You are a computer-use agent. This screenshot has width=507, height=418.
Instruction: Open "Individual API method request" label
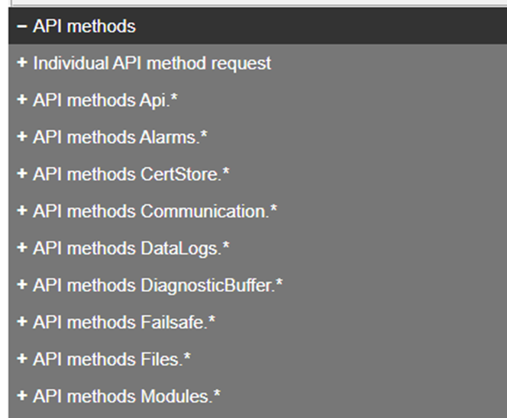point(151,63)
